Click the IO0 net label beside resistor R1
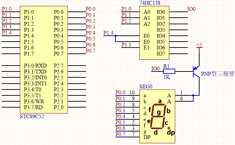This screenshot has width=235, height=145. click(156, 68)
